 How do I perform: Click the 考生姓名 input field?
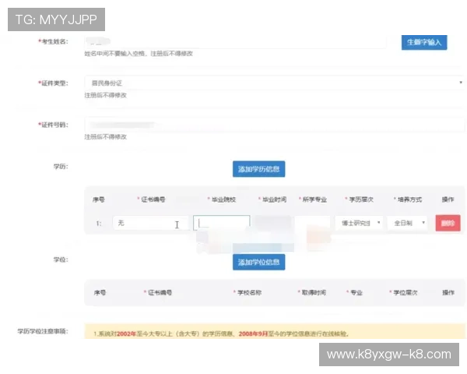coord(235,41)
